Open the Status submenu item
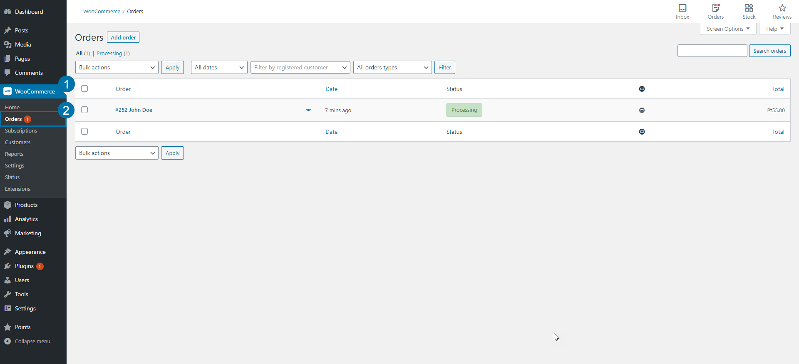Viewport: 799px width, 364px height. (x=12, y=177)
